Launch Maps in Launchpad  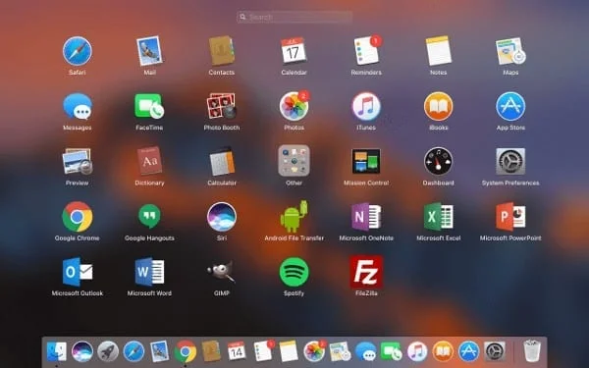pyautogui.click(x=510, y=51)
